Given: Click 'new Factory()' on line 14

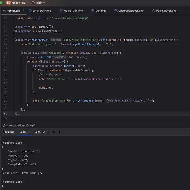Looking at the screenshot, I should 42,27.
